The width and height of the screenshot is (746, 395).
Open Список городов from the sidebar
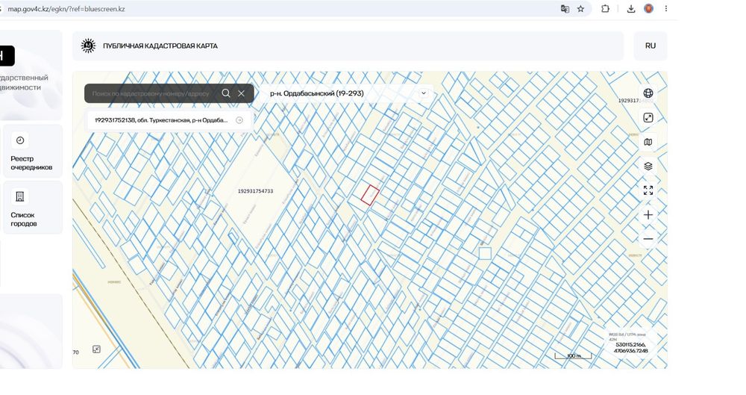(x=32, y=208)
